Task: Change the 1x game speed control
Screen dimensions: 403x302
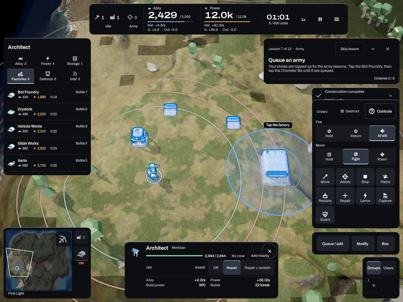Action: 303,19
